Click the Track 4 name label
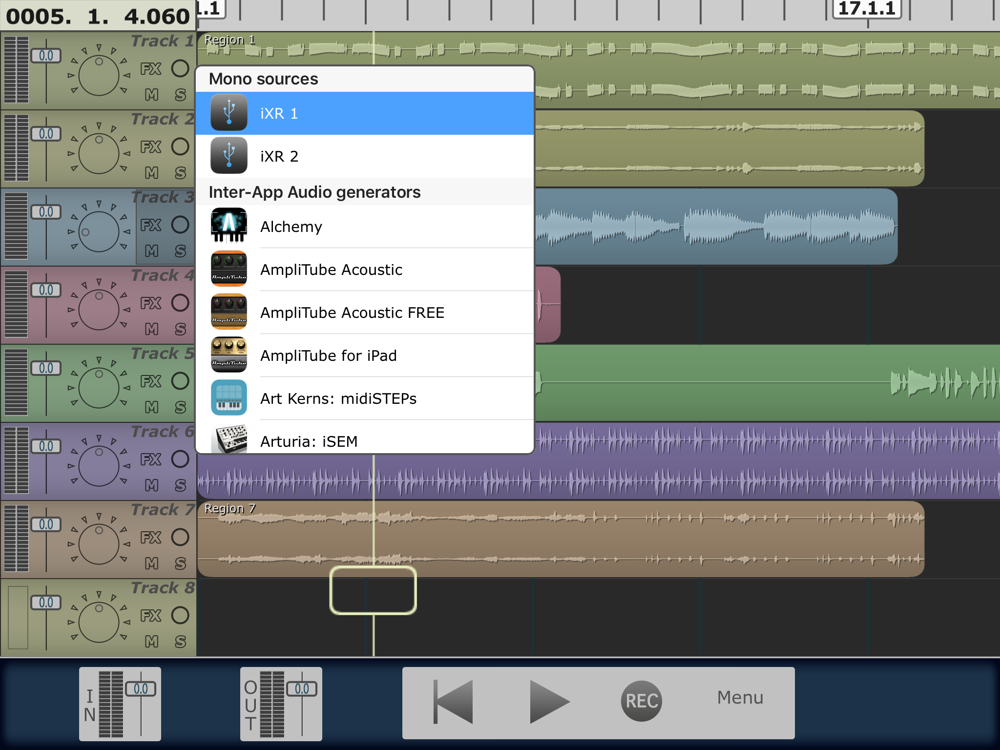The image size is (1000, 750). 163,275
